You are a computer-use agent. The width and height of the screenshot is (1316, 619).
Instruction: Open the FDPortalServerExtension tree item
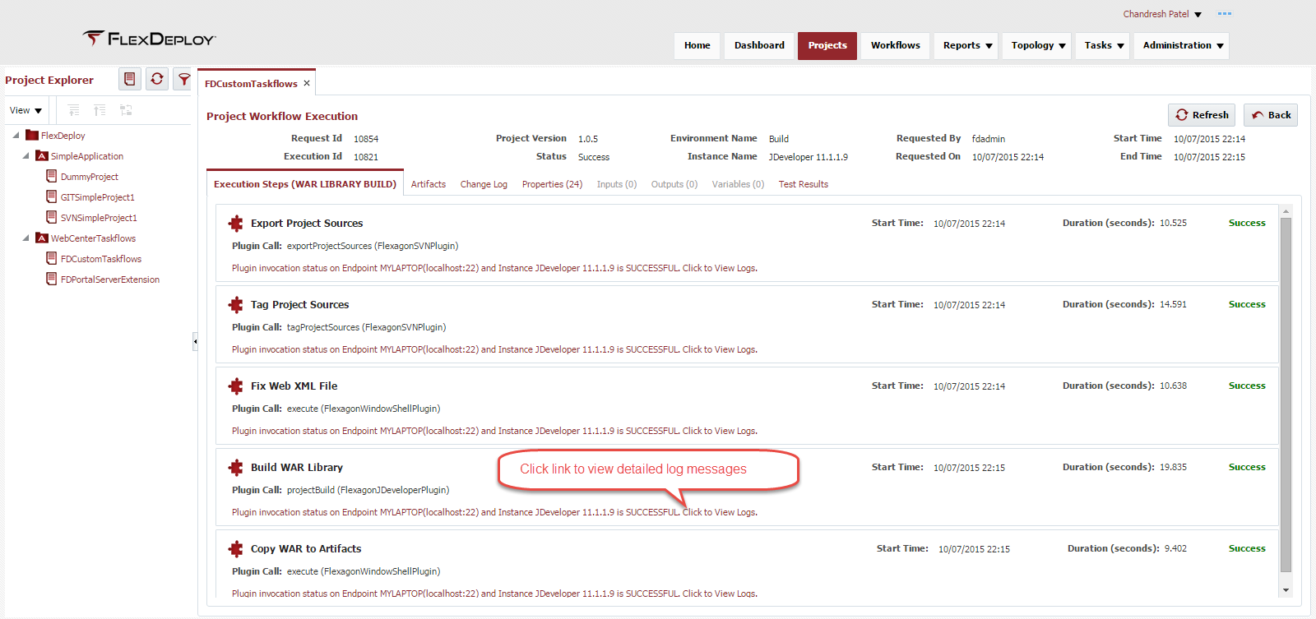point(109,279)
